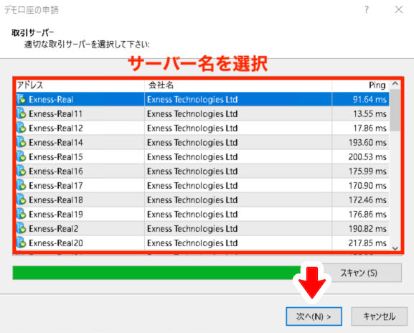Sort list by 会社名 column header
The height and width of the screenshot is (333, 414).
[x=238, y=85]
